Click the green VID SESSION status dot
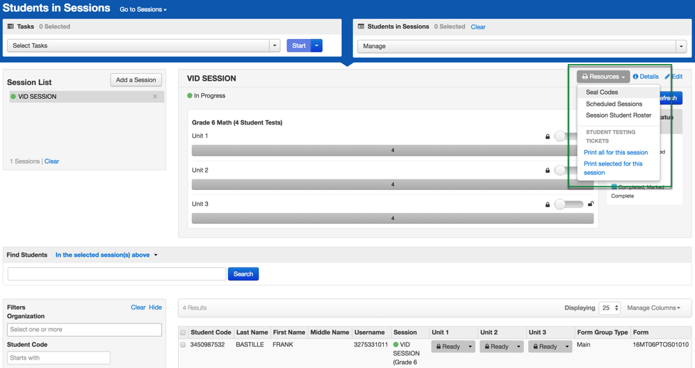This screenshot has width=695, height=368. click(13, 97)
